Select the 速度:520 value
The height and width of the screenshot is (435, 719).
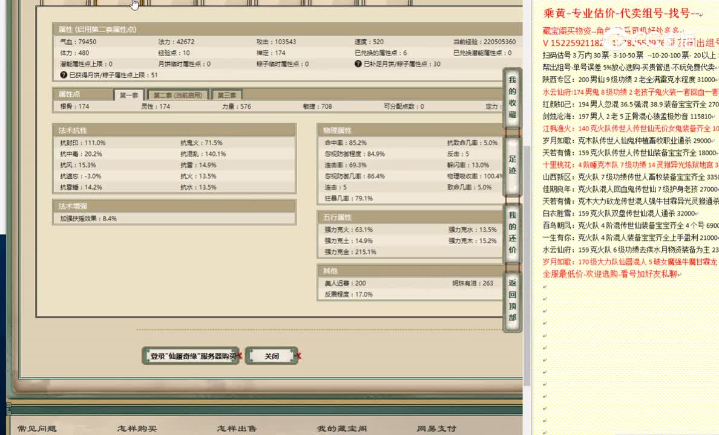pos(369,42)
